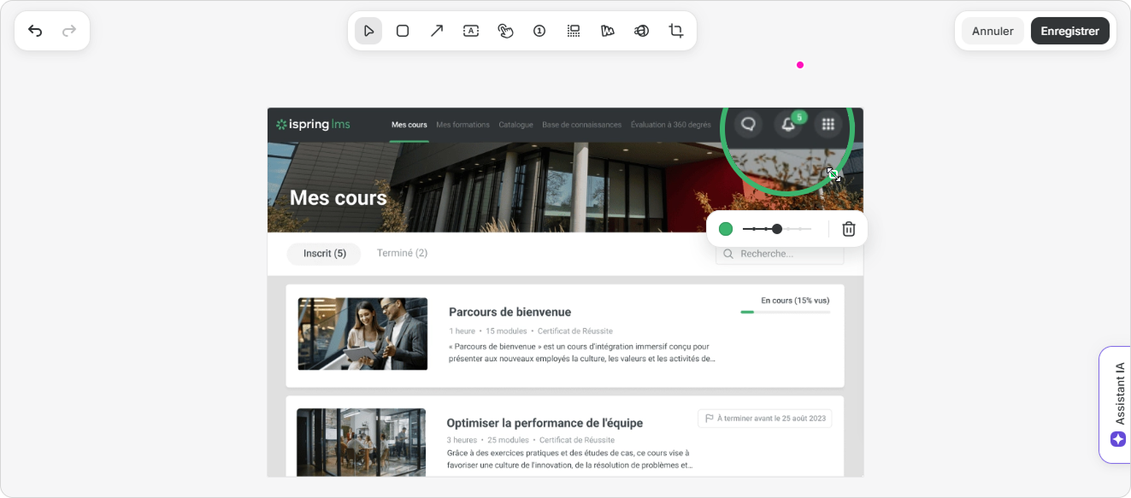1131x498 pixels.
Task: Switch to the Inscrit (5) tab
Action: (x=324, y=254)
